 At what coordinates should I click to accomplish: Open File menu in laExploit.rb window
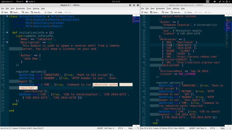point(3,9)
